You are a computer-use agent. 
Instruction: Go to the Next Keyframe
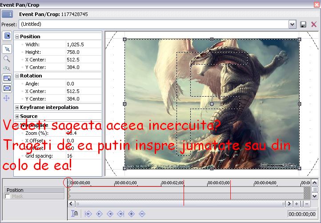[x=110, y=214]
